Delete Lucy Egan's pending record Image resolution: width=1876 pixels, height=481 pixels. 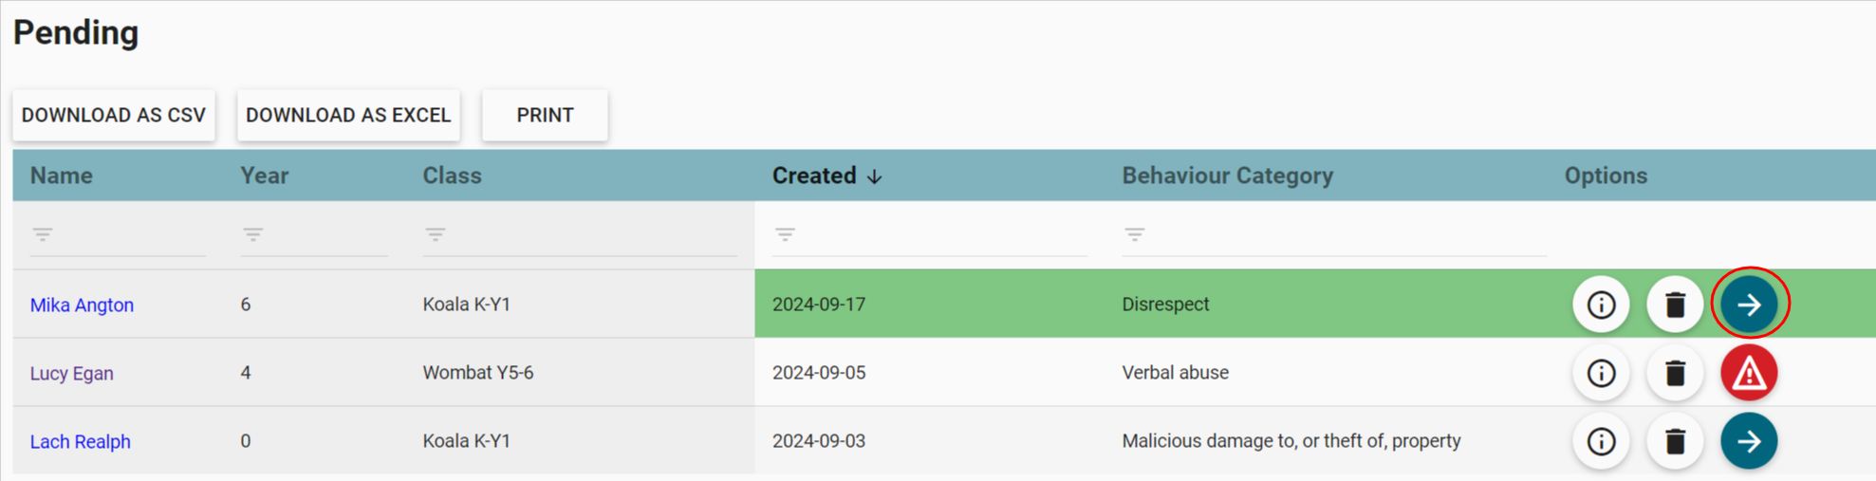pos(1675,373)
